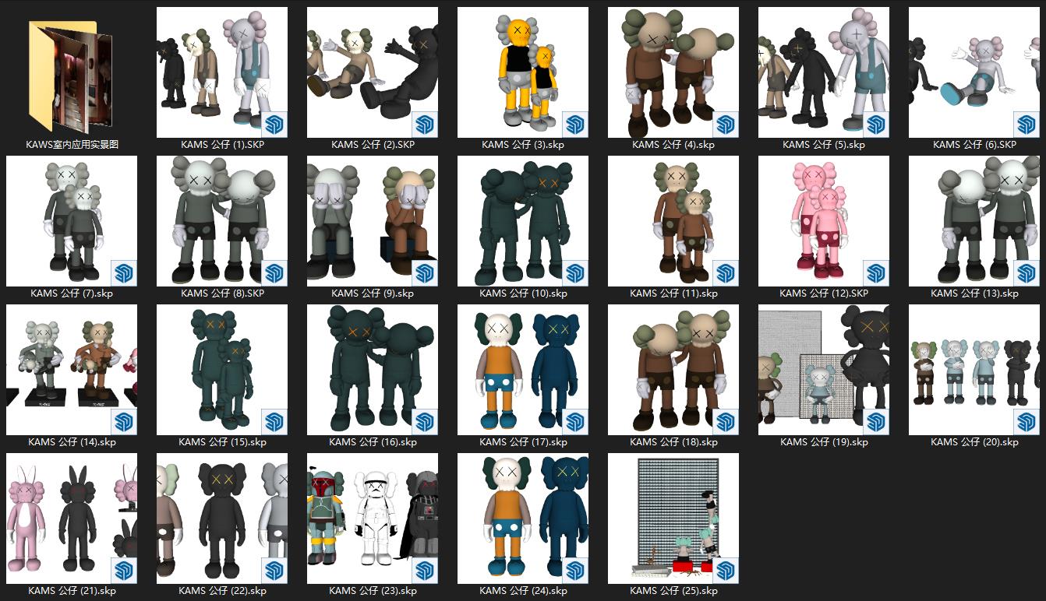The height and width of the screenshot is (601, 1046).
Task: Click the file name label KAMS 公仔 (5).skp
Action: pos(824,145)
